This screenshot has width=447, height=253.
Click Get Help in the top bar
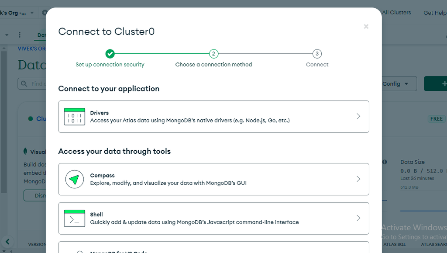pyautogui.click(x=435, y=13)
